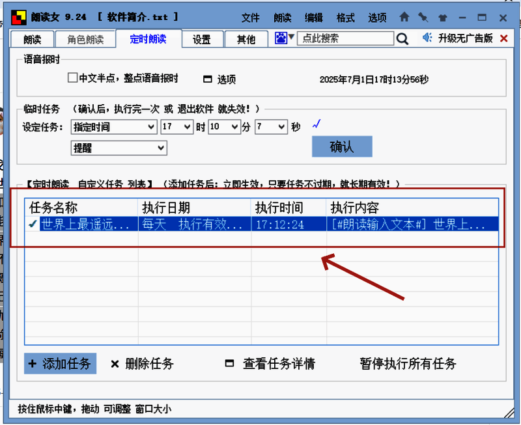Open the minutes dropdown showing 10
This screenshot has height=425, width=521.
224,127
